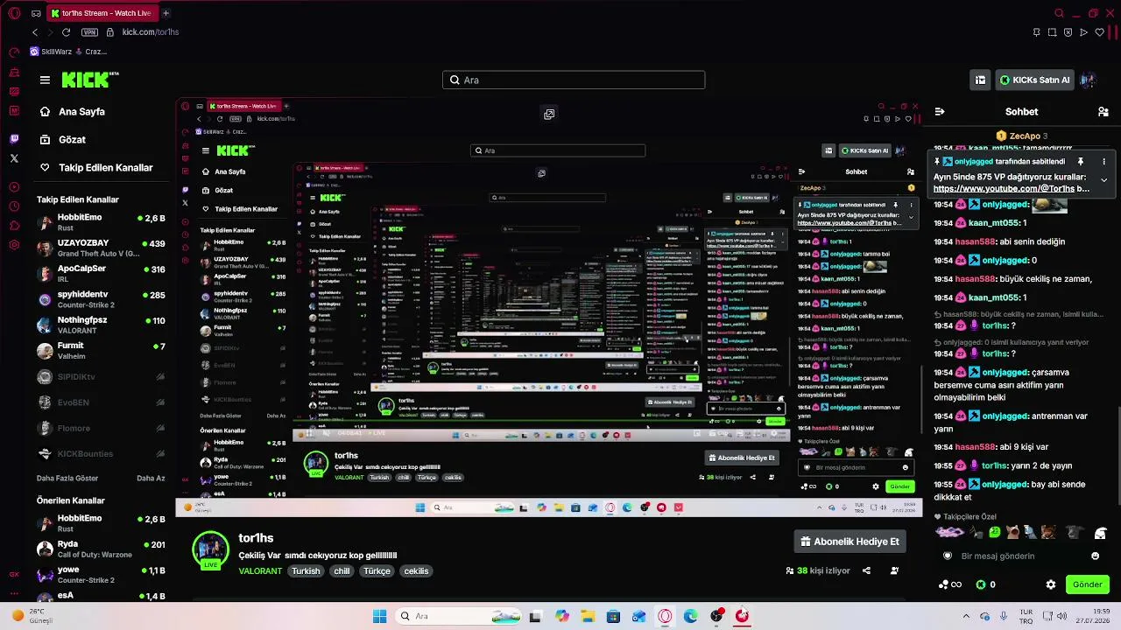Open the chat identity badge icon
1121x630 pixels.
pos(948,556)
